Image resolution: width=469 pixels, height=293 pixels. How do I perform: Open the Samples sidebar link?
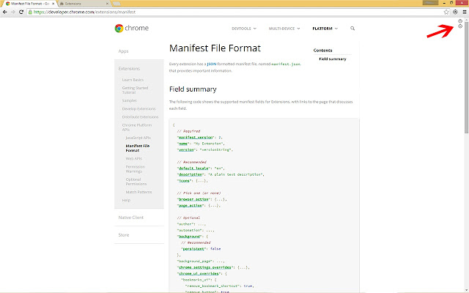pos(129,100)
